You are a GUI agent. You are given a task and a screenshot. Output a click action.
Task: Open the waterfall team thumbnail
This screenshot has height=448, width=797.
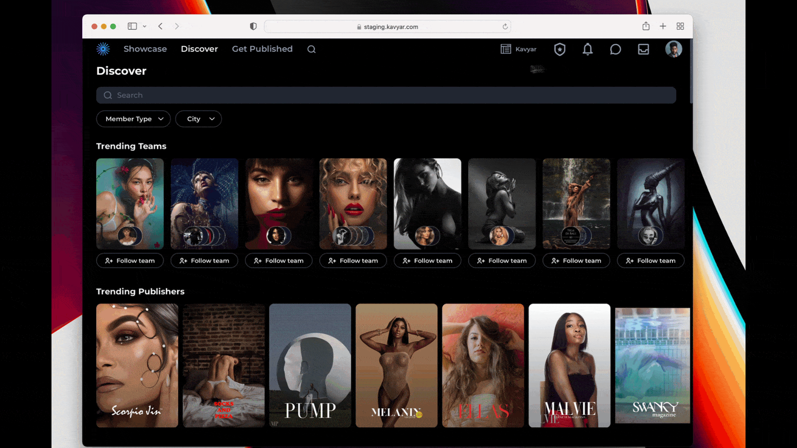(x=576, y=204)
